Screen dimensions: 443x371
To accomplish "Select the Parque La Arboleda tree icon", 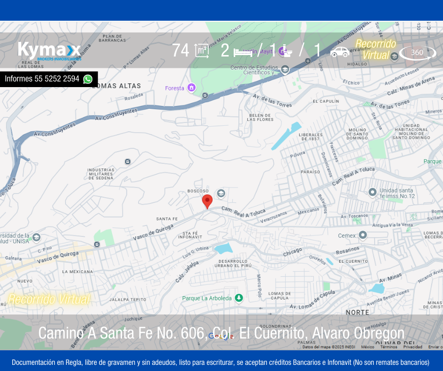I will tap(239, 298).
